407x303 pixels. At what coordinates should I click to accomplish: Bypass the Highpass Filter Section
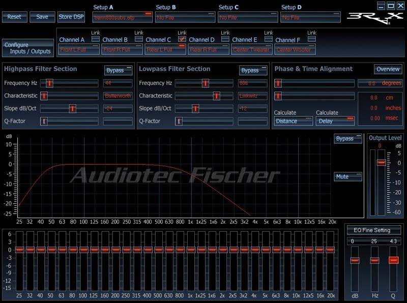pyautogui.click(x=118, y=70)
